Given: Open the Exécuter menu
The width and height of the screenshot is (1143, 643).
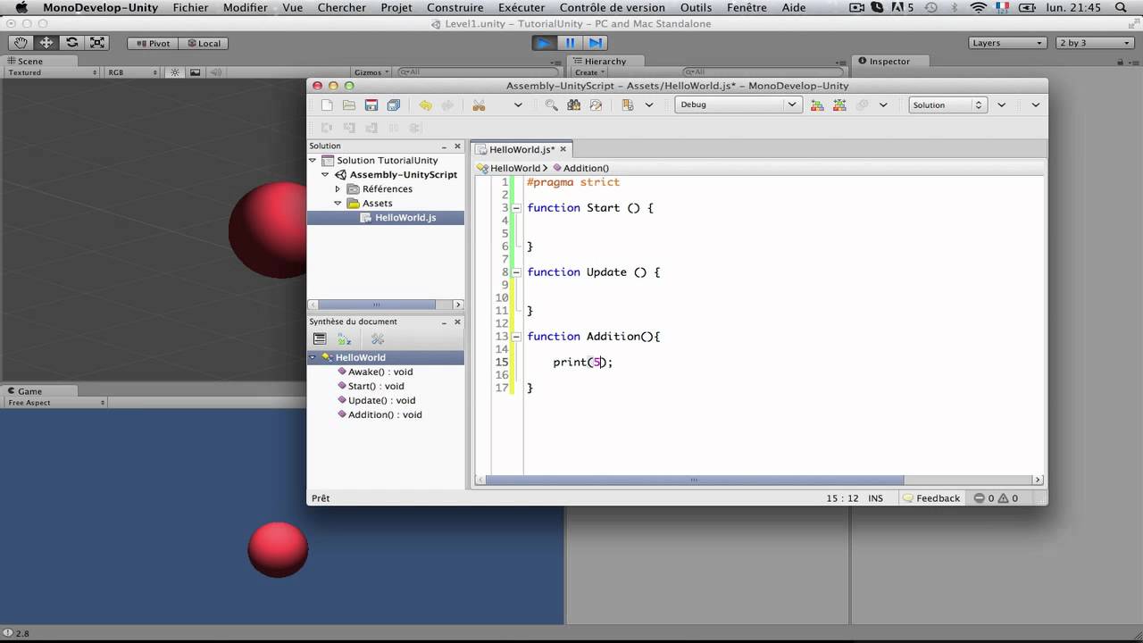Looking at the screenshot, I should (x=521, y=7).
